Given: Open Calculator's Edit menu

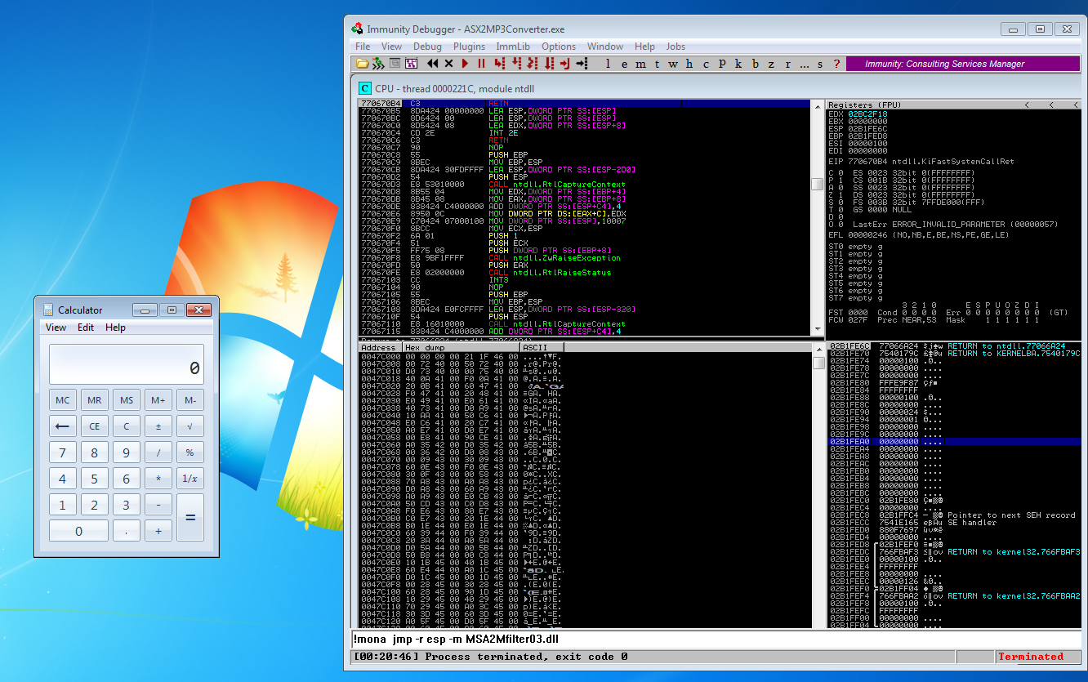Looking at the screenshot, I should (x=86, y=328).
